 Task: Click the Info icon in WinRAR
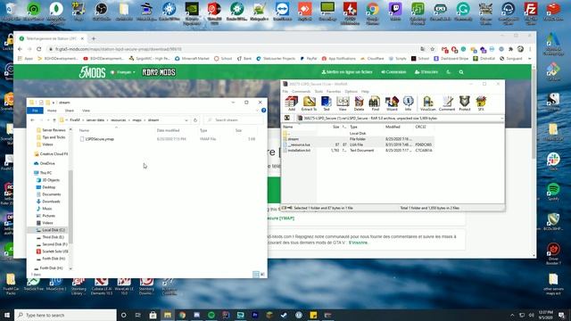click(409, 103)
